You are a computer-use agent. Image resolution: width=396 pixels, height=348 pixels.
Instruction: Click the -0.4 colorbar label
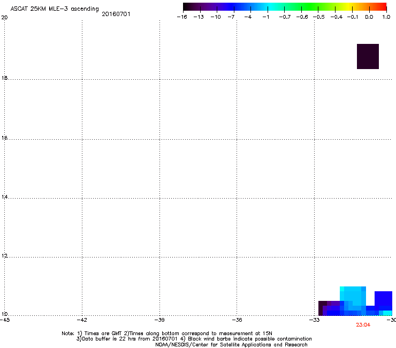pos(337,17)
